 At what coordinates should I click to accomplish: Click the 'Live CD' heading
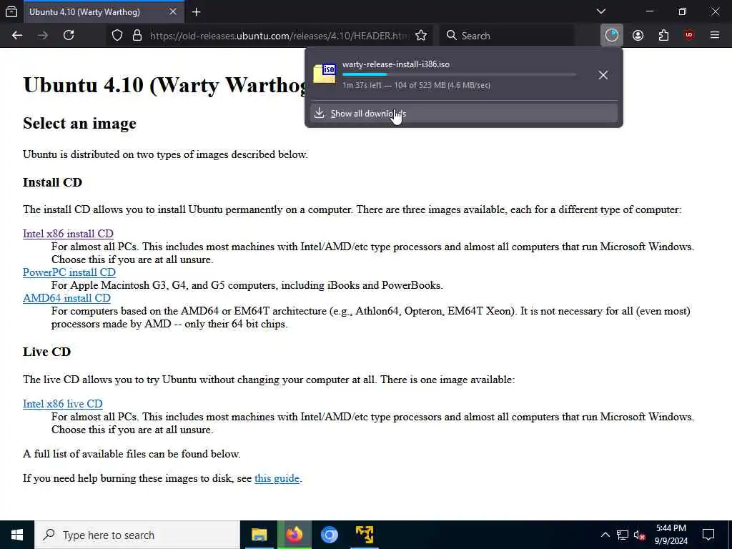pyautogui.click(x=46, y=352)
